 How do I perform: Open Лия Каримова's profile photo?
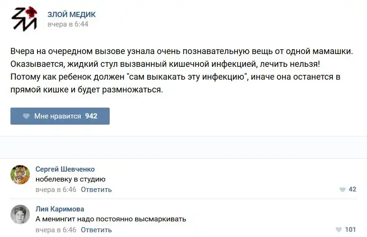point(20,215)
